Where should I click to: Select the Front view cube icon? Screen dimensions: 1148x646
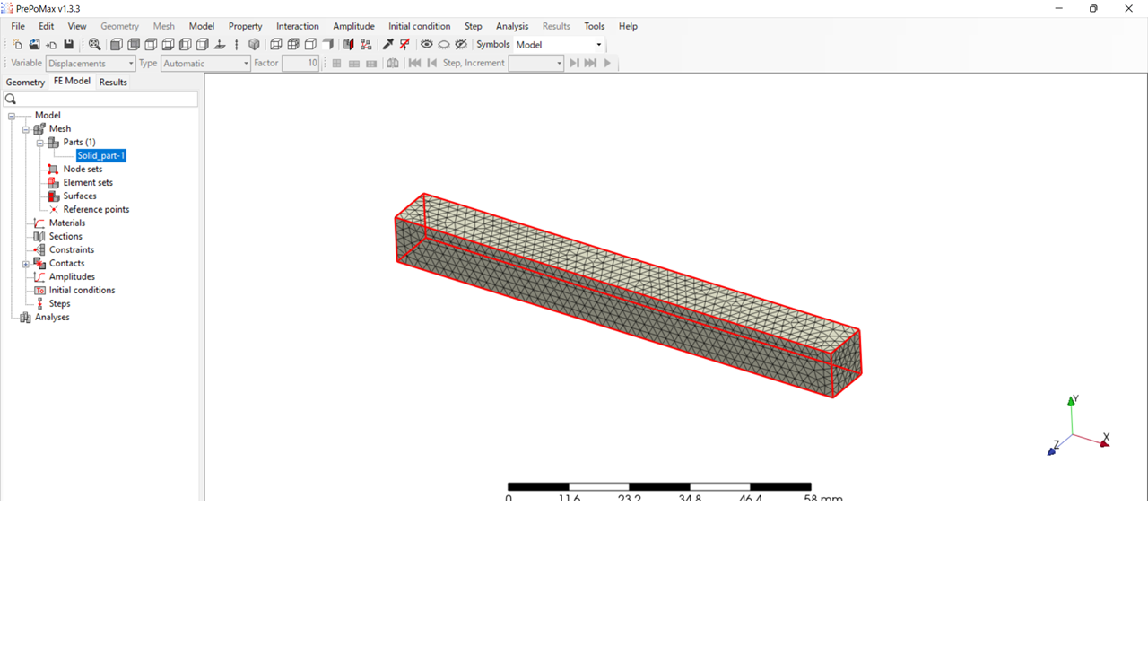tap(116, 44)
